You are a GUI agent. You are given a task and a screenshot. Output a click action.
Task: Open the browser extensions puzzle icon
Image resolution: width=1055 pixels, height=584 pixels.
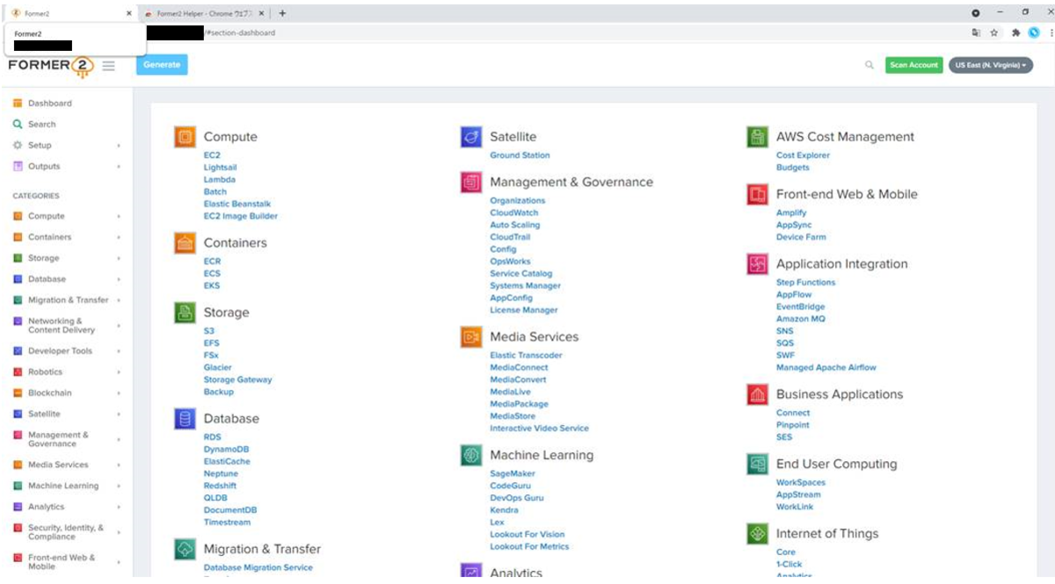coord(1016,32)
